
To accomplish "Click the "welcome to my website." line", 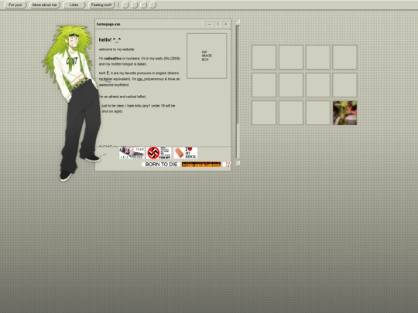I will 117,49.
